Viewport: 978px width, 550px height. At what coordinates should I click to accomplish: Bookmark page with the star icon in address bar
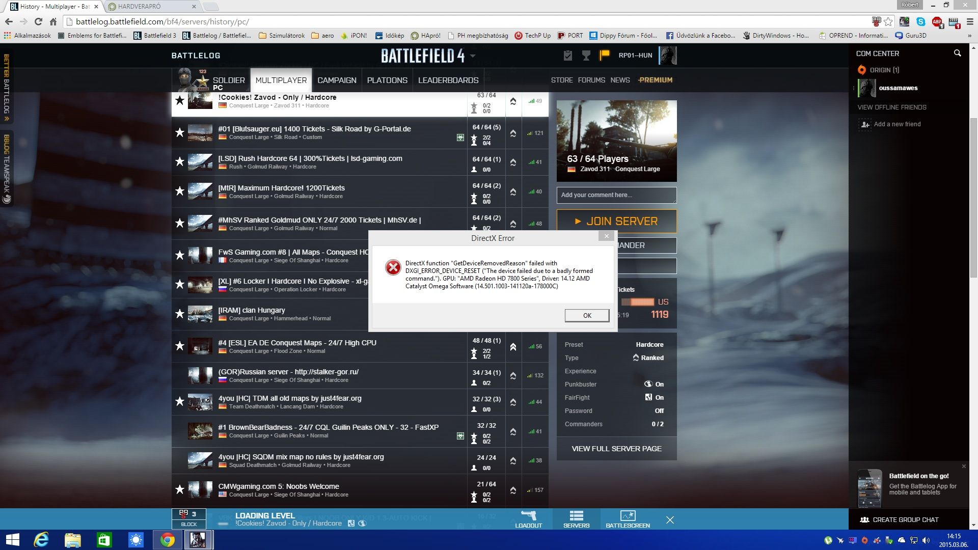coord(888,21)
